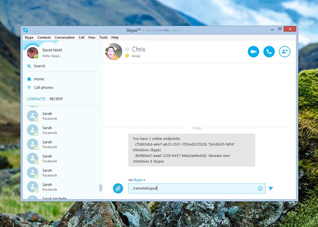Switch to the RECENT tab
Screen dimensions: 318x227
(56, 99)
